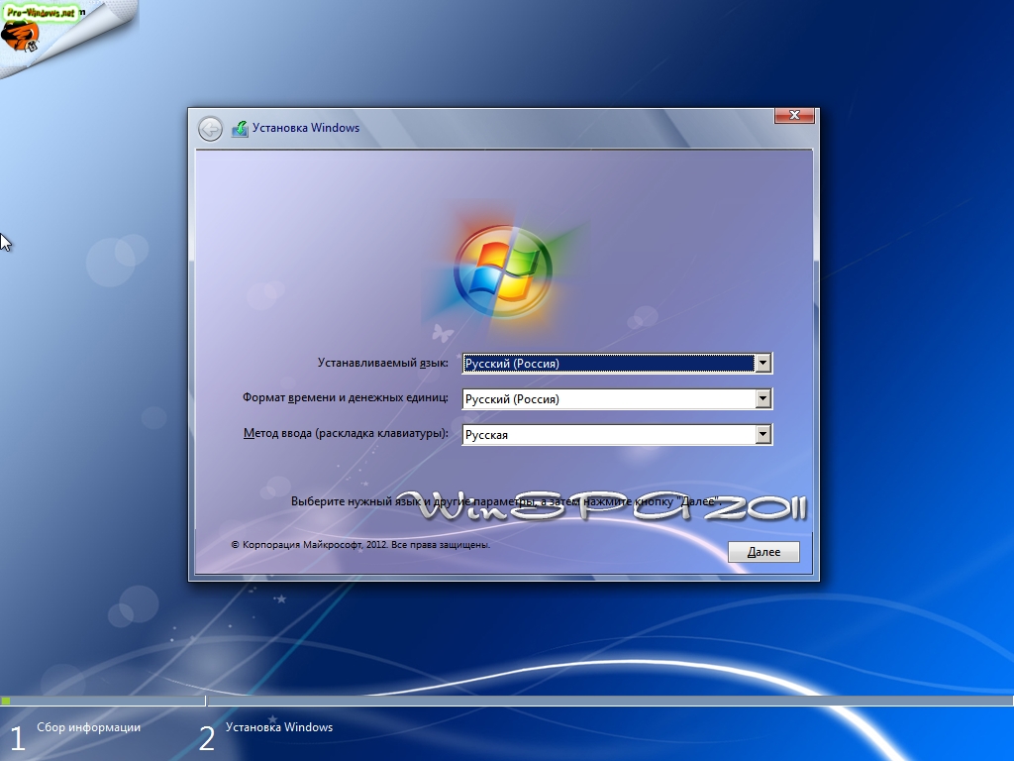Click the Windows setup icon in title bar
This screenshot has width=1014, height=761.
tap(240, 128)
